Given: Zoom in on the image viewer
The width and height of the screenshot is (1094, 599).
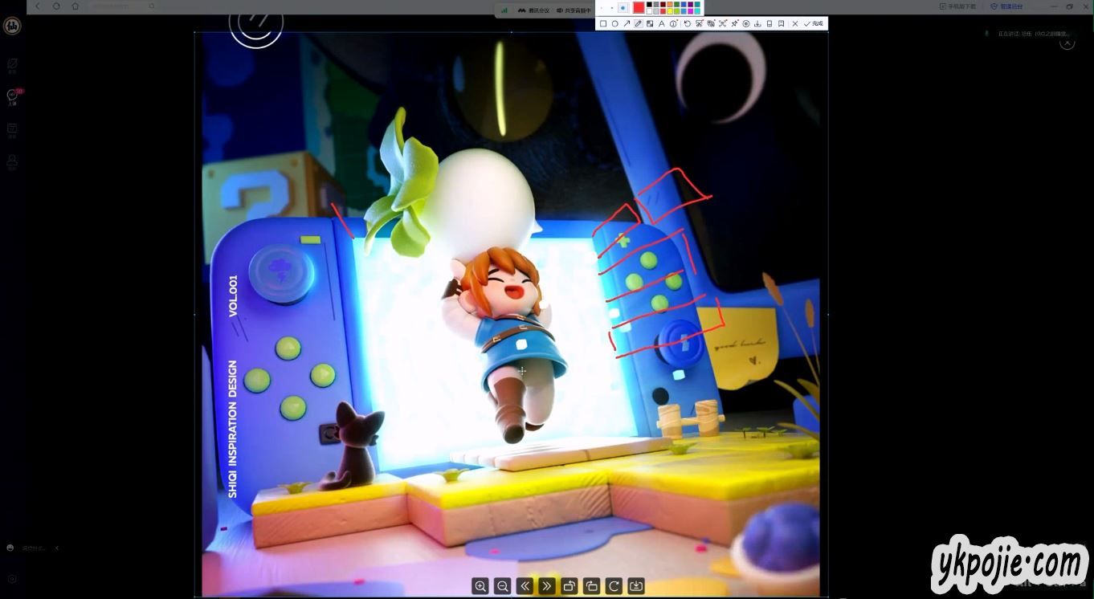Looking at the screenshot, I should (x=480, y=585).
